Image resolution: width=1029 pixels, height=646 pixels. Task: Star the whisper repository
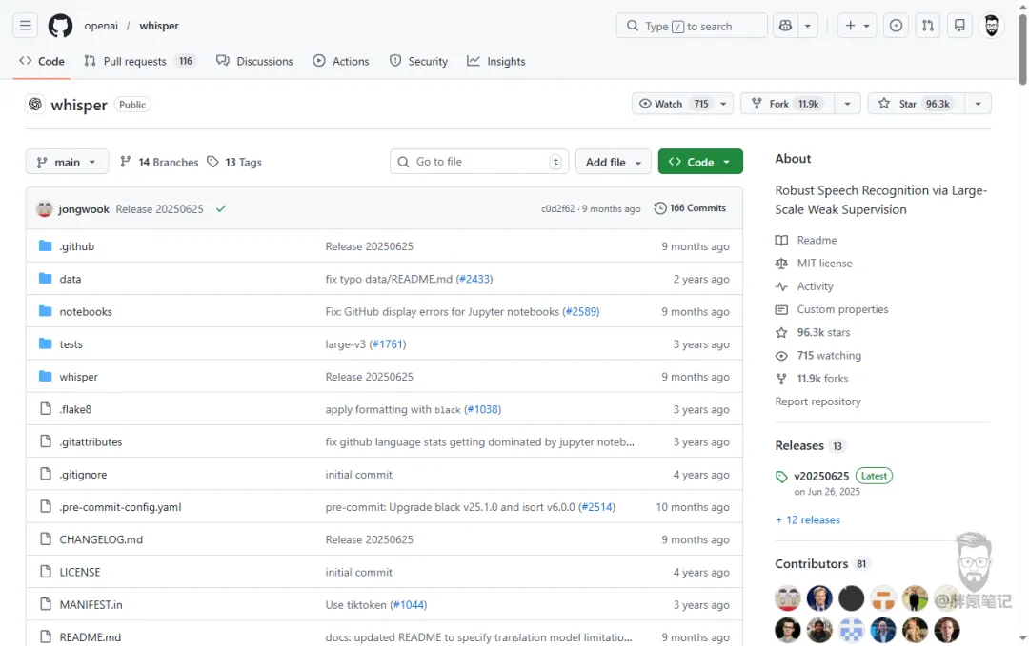pyautogui.click(x=917, y=104)
